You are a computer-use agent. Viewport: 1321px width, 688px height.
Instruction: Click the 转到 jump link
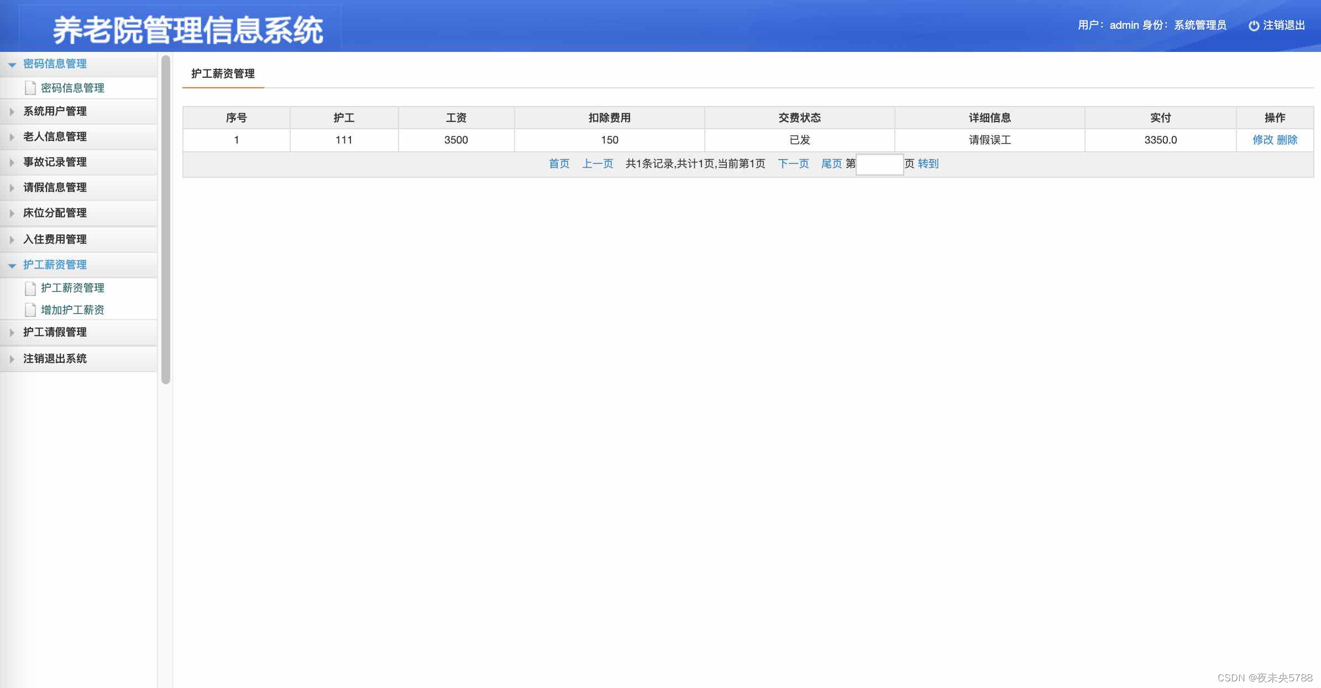coord(928,164)
